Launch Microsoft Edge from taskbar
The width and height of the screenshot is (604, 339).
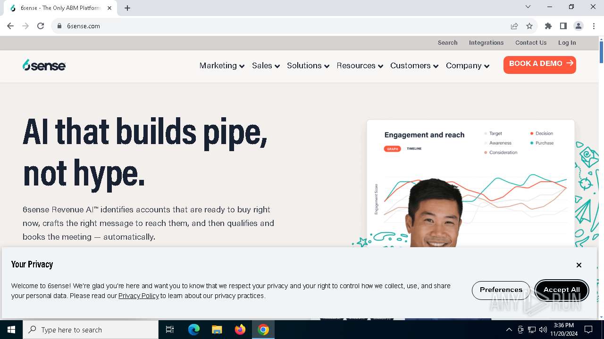click(x=194, y=330)
